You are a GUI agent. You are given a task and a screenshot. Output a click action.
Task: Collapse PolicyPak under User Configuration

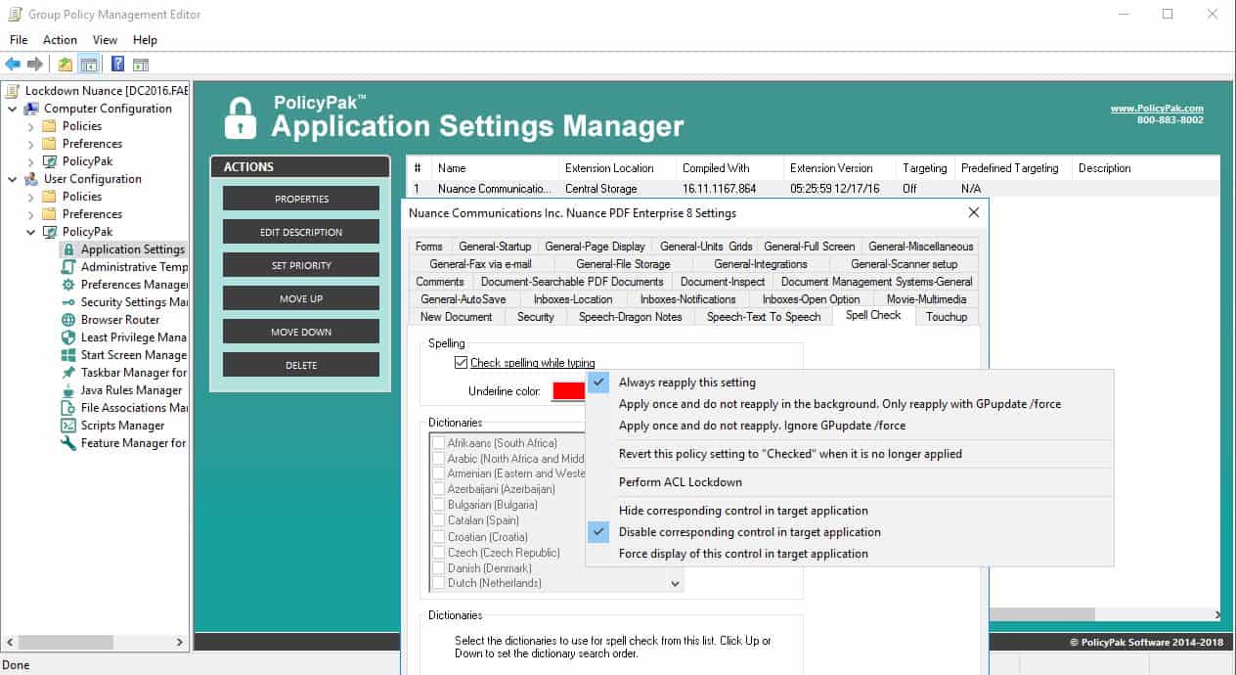(30, 232)
